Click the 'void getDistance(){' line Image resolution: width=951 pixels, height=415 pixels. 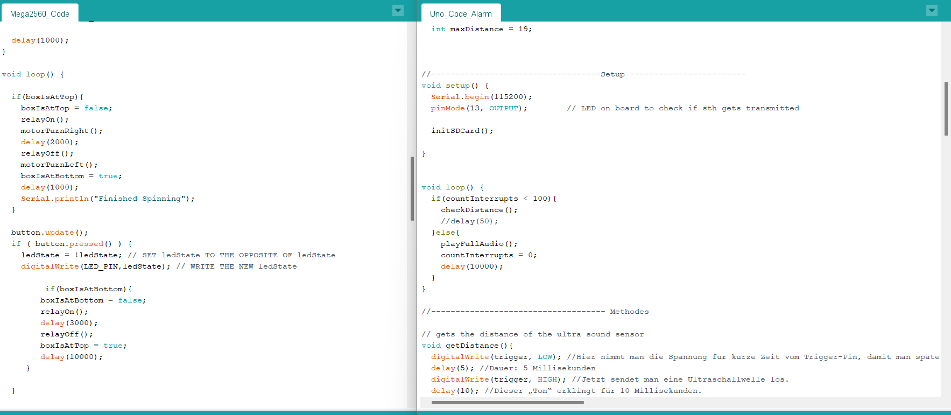click(x=467, y=346)
